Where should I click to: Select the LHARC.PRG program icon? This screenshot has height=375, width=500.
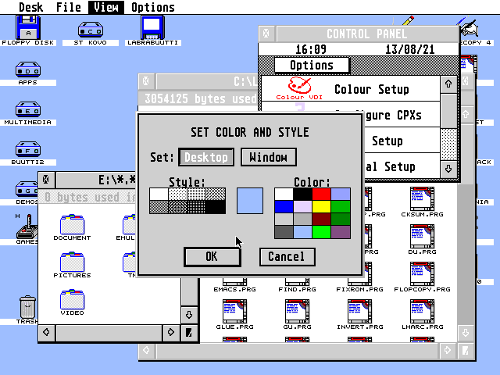(422, 314)
